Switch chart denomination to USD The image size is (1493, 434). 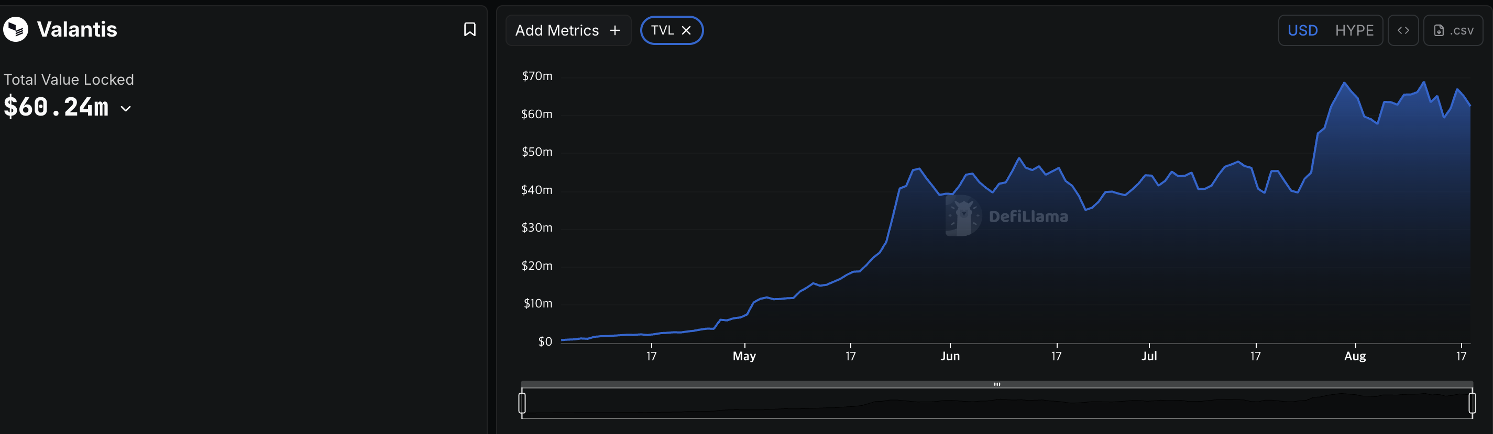pos(1302,30)
